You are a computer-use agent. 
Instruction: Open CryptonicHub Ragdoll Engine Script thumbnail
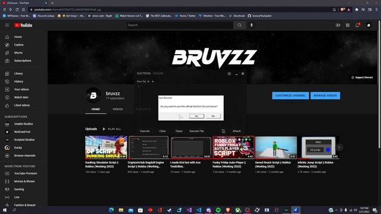click(148, 147)
